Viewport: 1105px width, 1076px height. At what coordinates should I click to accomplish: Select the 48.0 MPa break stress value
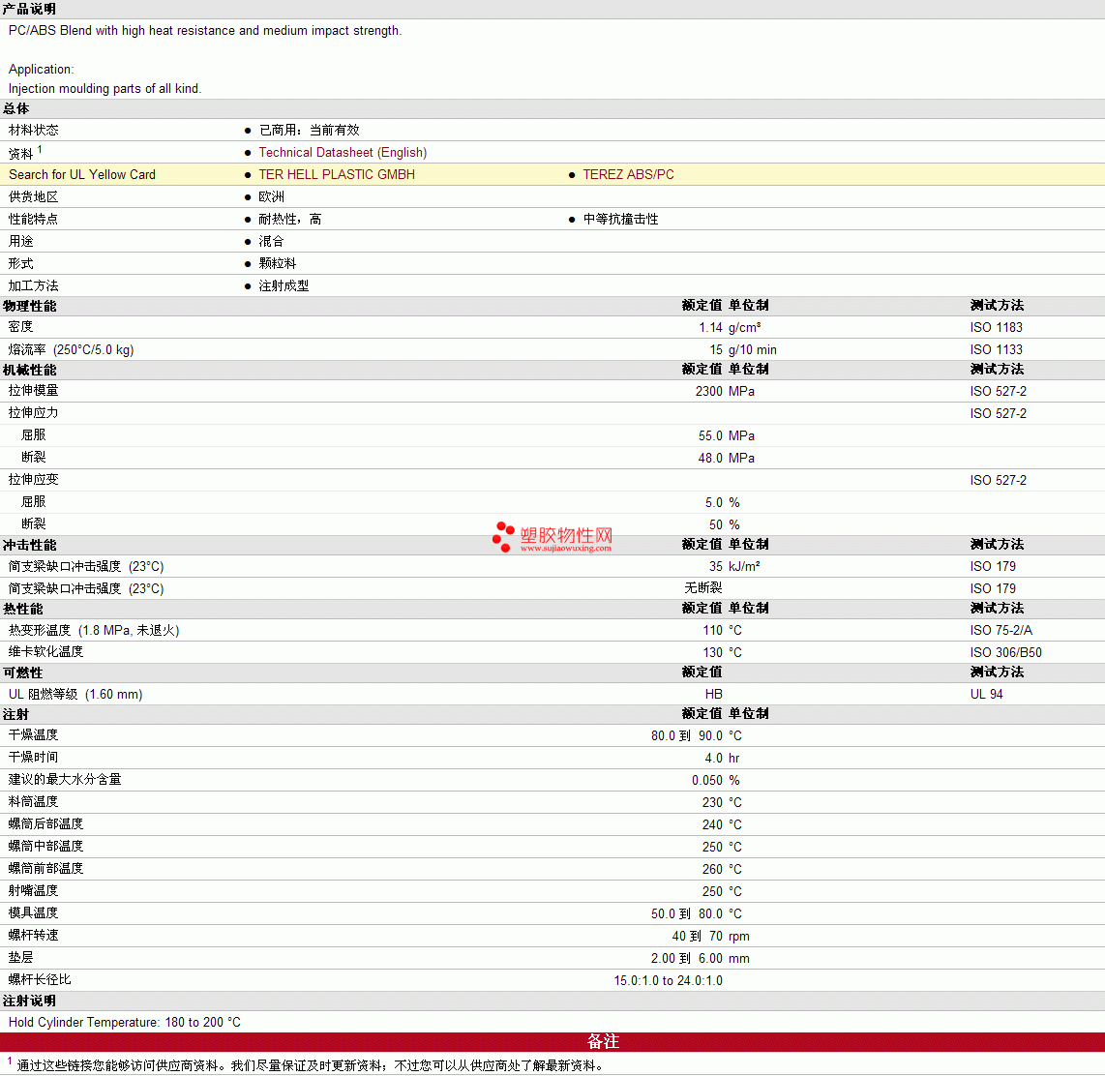click(x=727, y=458)
